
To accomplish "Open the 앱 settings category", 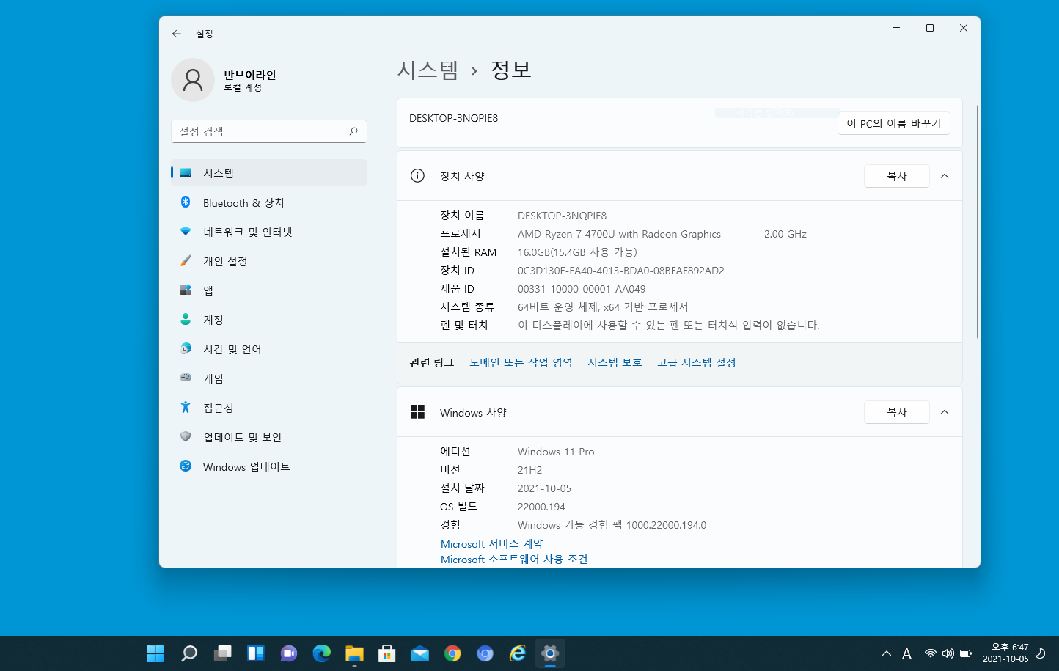I will click(268, 290).
